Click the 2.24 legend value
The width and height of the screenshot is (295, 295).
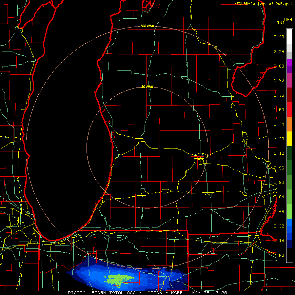279,51
